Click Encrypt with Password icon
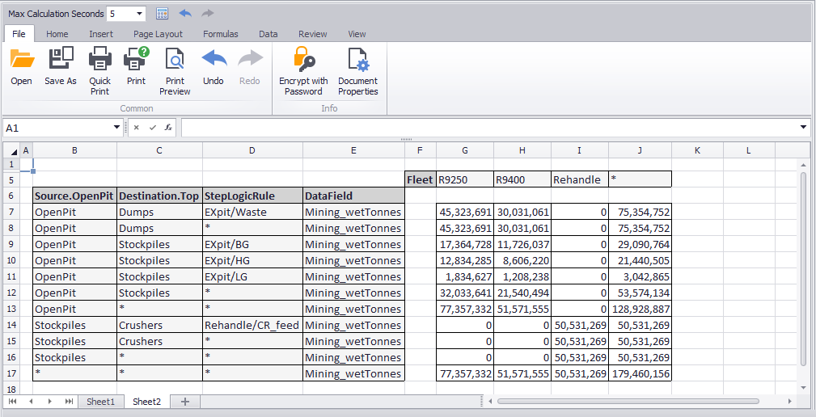 coord(303,61)
